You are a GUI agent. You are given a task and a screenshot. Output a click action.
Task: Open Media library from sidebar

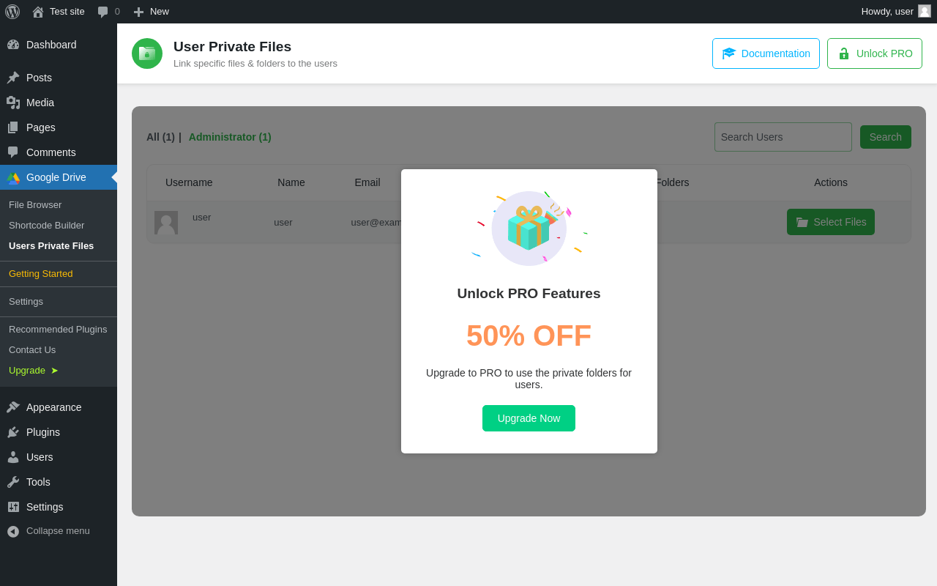tap(40, 103)
